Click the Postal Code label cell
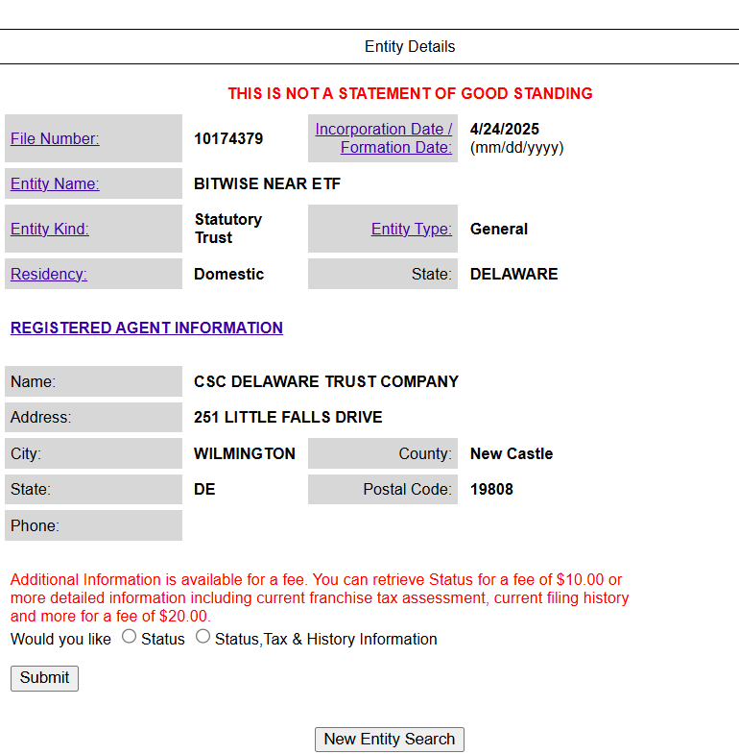 click(383, 490)
